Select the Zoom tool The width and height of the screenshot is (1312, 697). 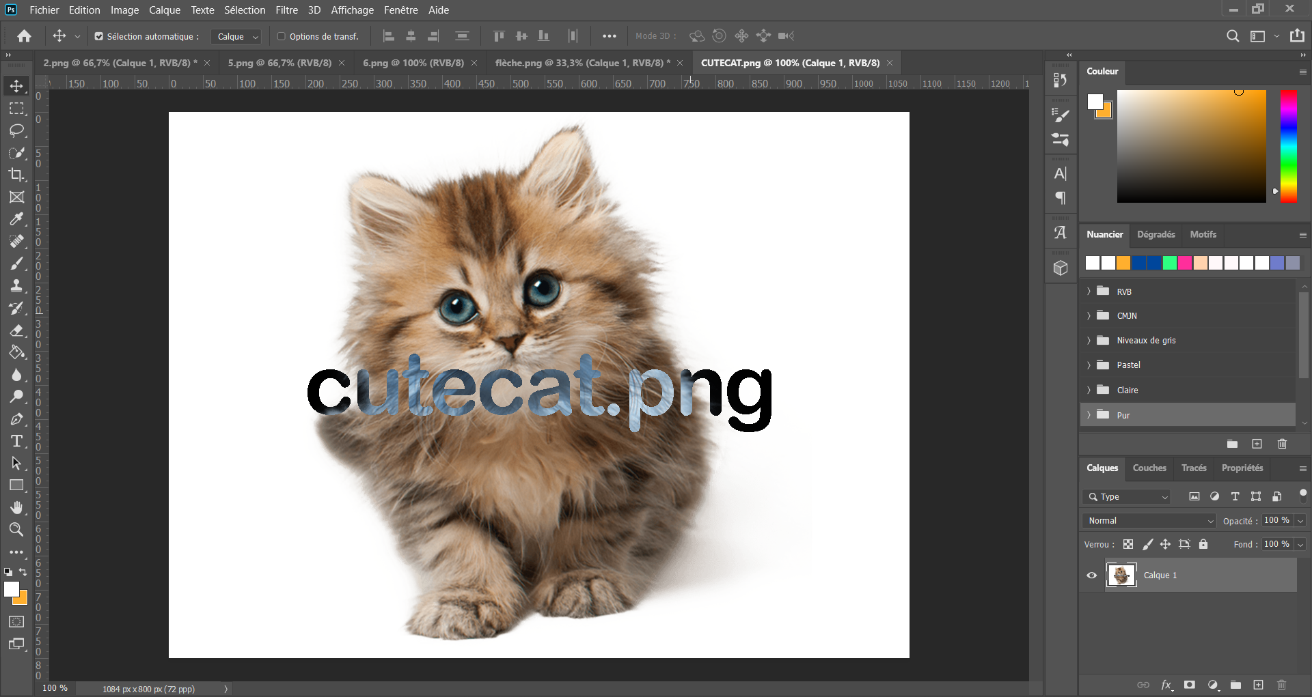[16, 529]
